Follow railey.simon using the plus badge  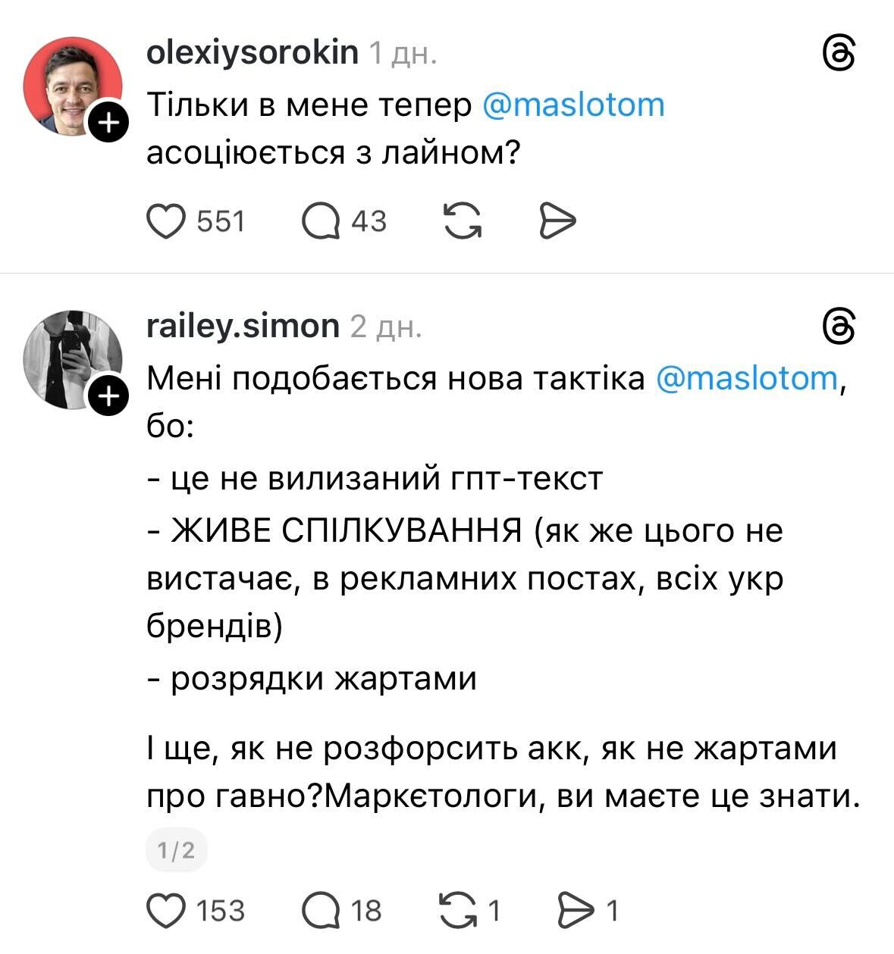[108, 396]
